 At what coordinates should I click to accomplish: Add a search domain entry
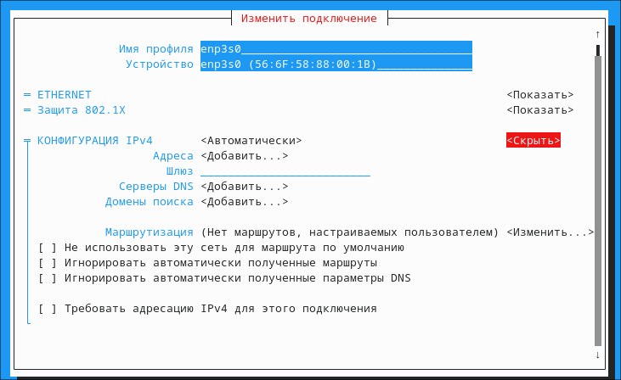pos(244,202)
